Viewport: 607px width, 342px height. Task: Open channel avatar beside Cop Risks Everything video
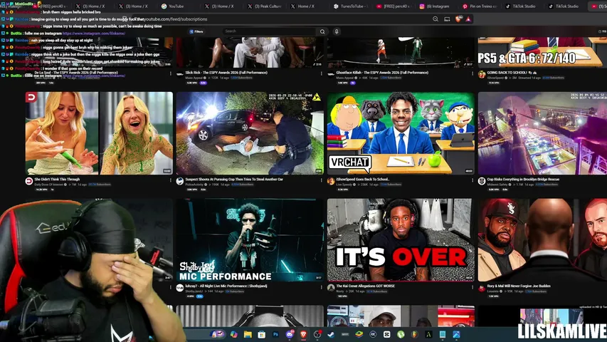(x=482, y=181)
